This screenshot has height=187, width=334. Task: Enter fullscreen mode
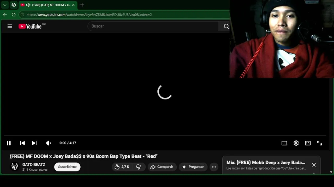(x=320, y=143)
